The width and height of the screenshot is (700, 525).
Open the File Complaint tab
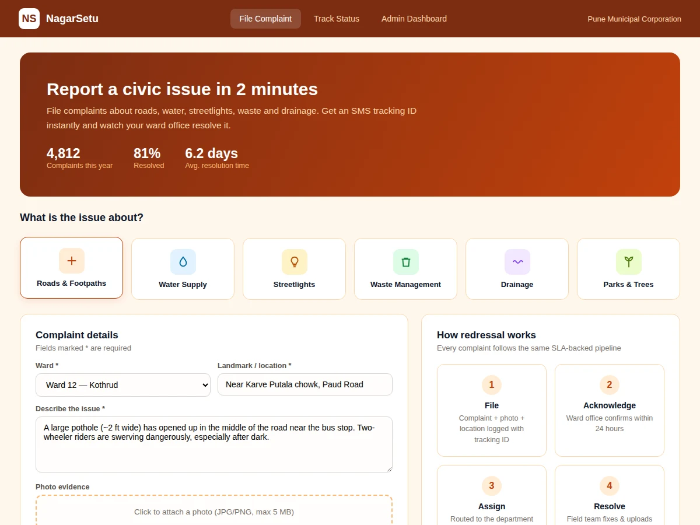[265, 19]
